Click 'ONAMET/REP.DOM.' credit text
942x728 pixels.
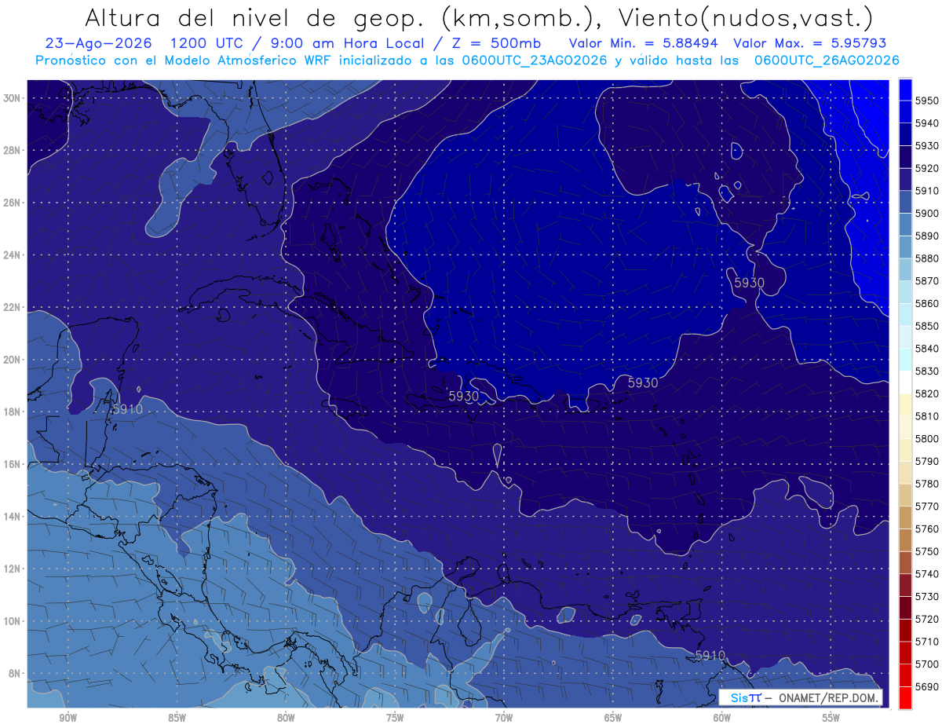(829, 697)
